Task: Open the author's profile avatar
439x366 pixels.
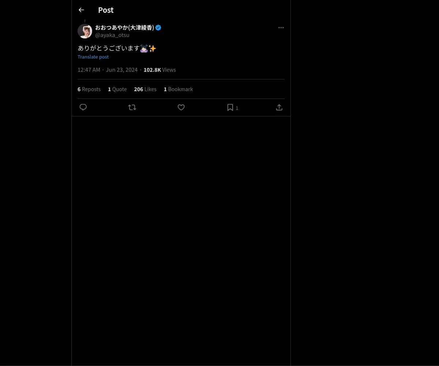Action: click(85, 31)
